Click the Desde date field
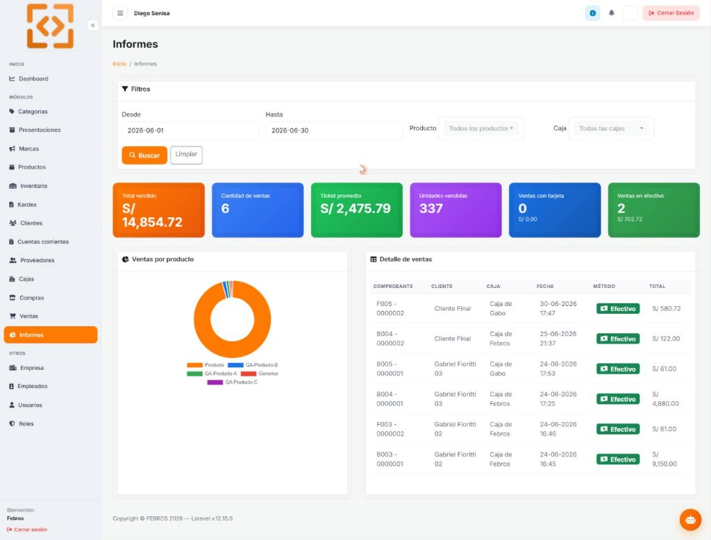Viewport: 711px width, 540px height. pyautogui.click(x=190, y=130)
